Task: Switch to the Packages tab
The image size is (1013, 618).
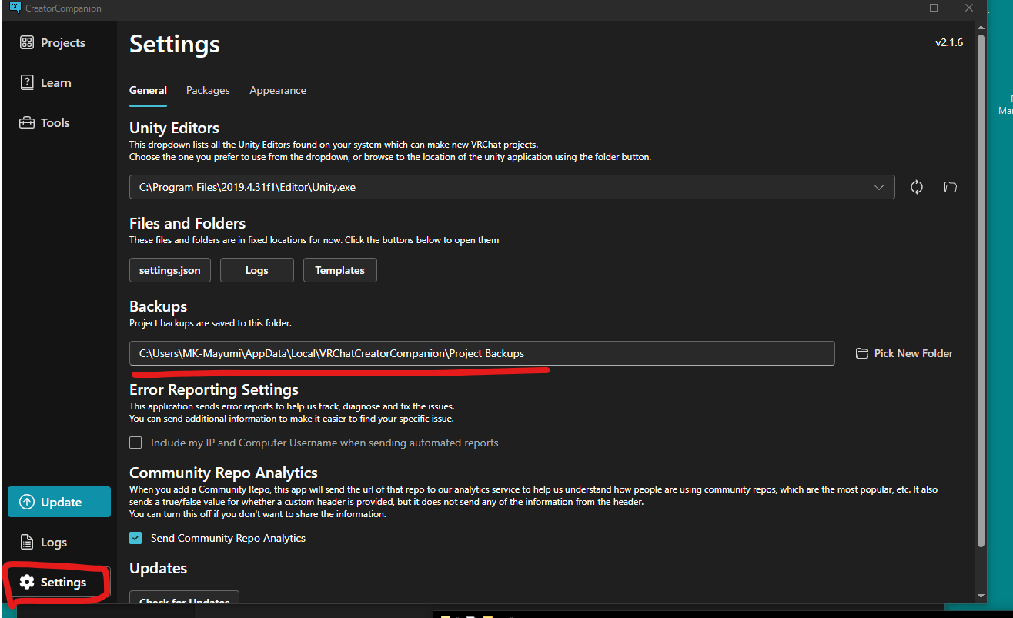Action: (x=208, y=91)
